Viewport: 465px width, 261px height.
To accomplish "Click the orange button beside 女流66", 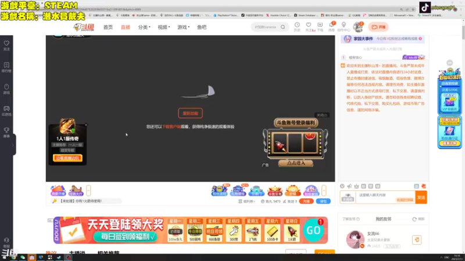I will click(417, 240).
